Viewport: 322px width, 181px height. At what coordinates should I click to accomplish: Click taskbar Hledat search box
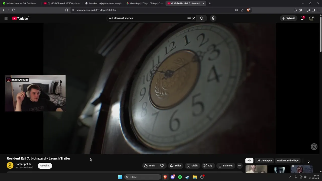pos(142,177)
